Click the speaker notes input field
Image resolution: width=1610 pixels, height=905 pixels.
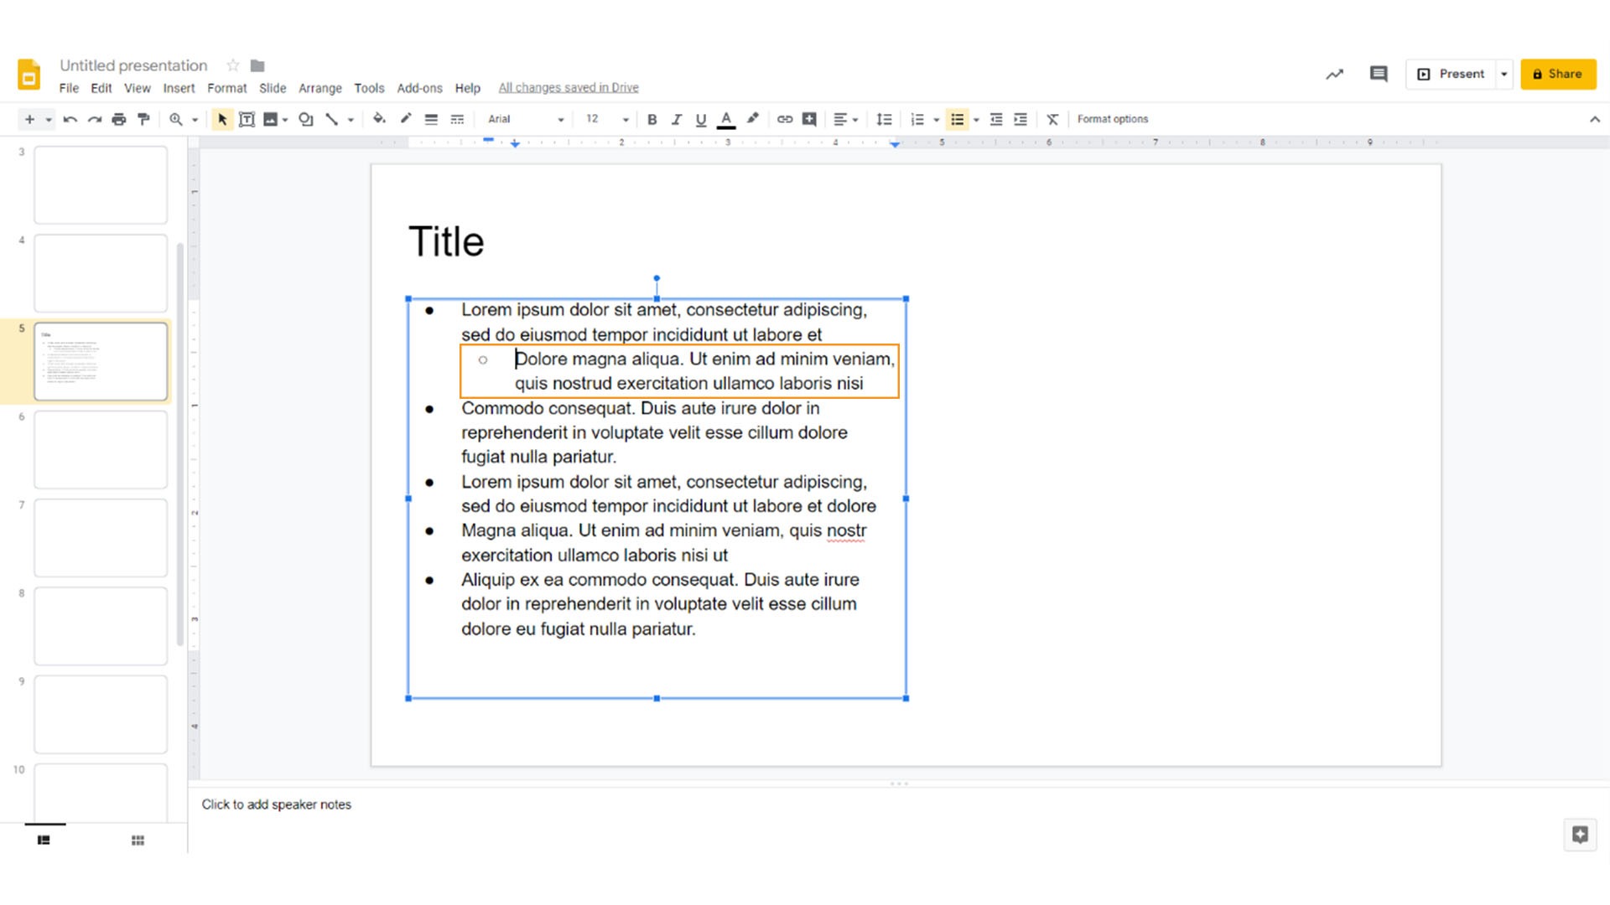[x=277, y=804]
